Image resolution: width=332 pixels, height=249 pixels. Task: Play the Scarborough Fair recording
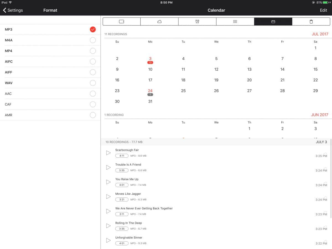click(108, 153)
